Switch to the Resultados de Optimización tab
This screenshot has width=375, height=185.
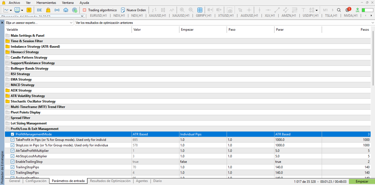(110, 181)
